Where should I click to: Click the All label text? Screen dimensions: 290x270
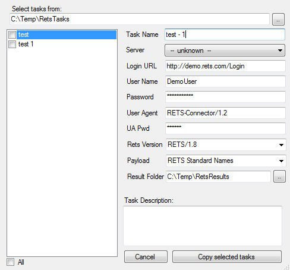21,262
